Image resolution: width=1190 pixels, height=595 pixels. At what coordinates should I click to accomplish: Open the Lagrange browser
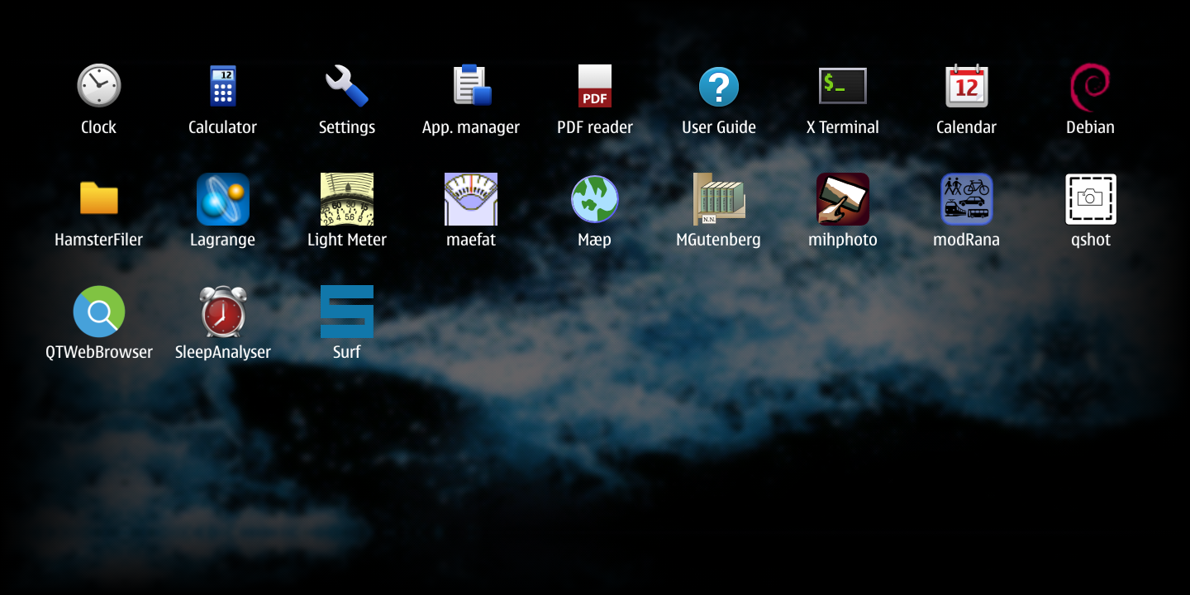[x=222, y=199]
